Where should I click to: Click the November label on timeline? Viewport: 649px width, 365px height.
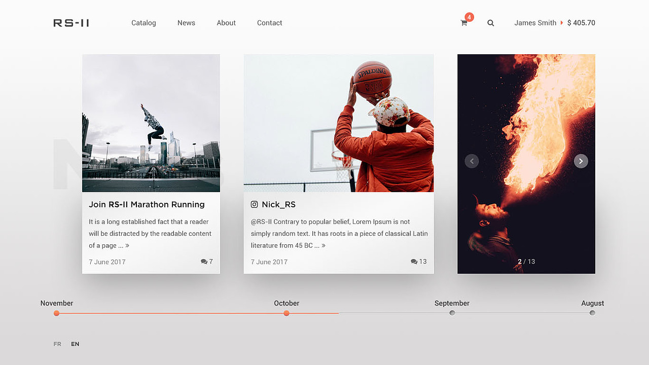tap(57, 303)
